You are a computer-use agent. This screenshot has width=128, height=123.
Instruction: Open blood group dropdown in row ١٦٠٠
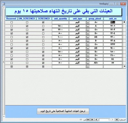88,56
